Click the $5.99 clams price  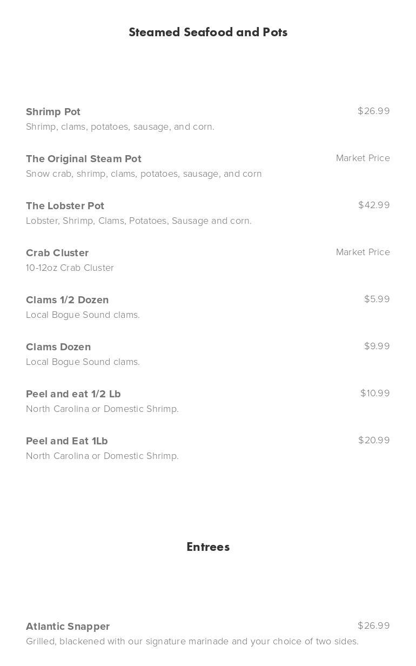[x=377, y=299]
